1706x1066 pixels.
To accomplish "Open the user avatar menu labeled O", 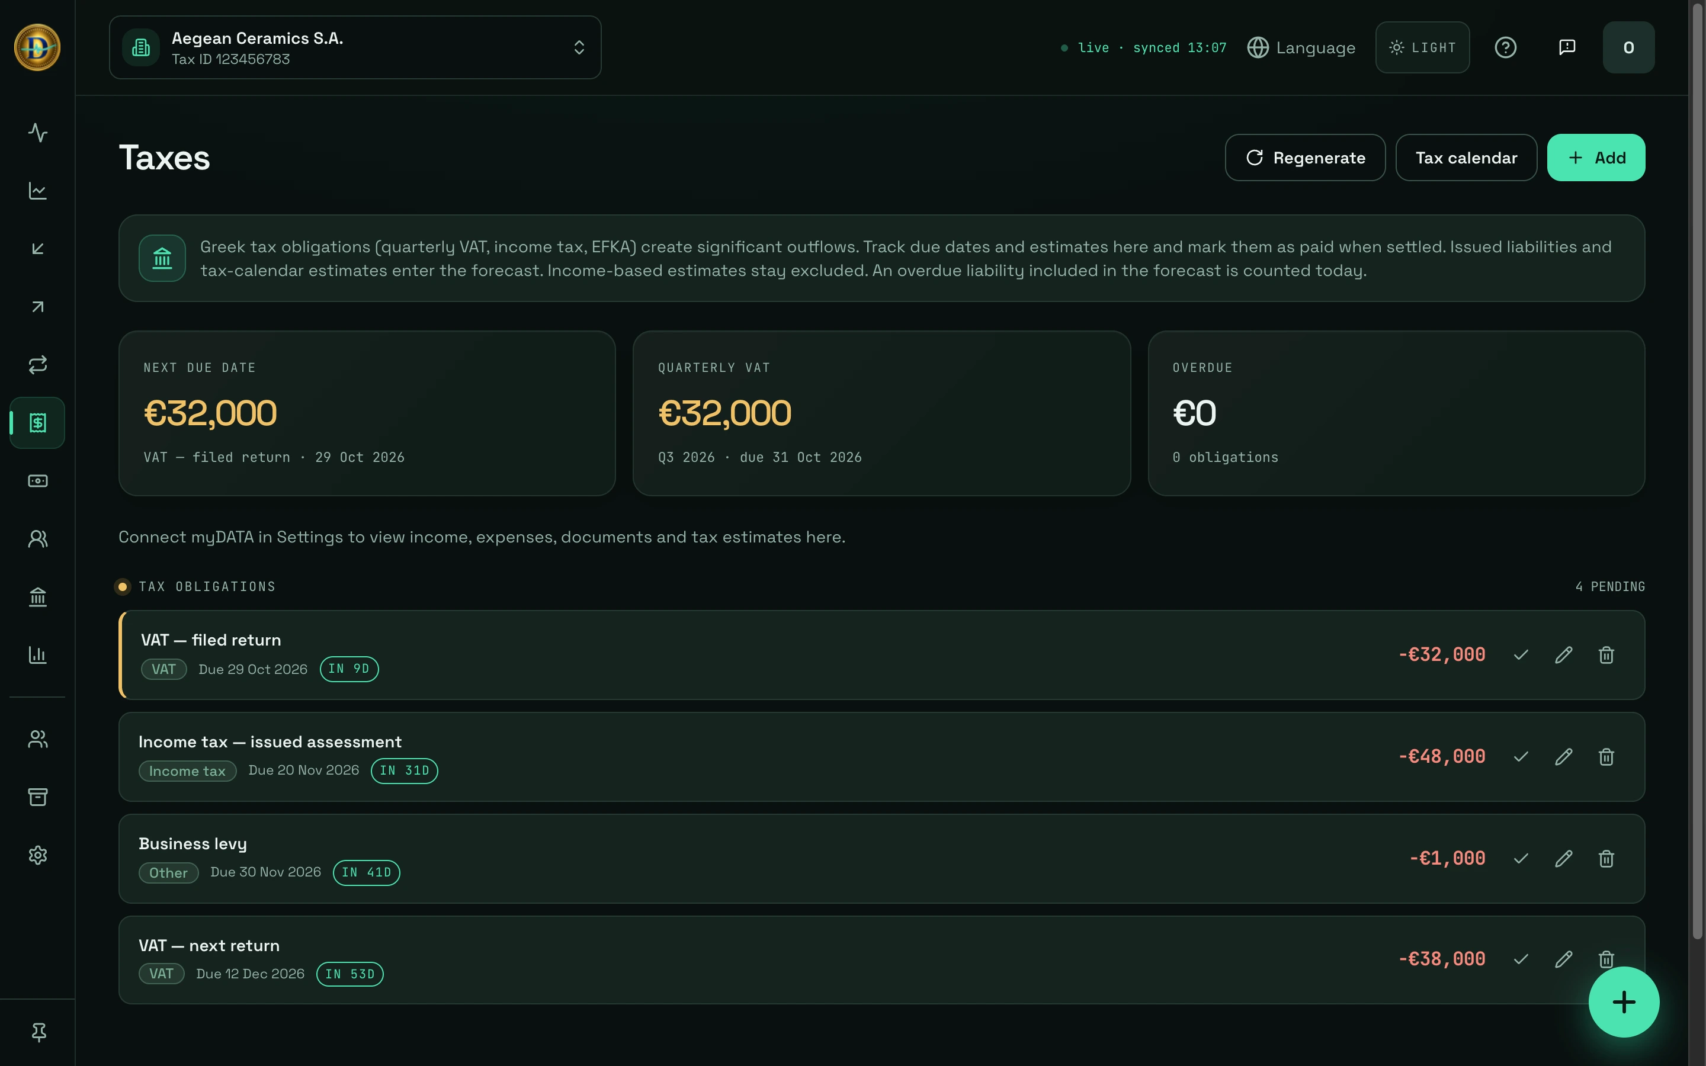I will click(x=1628, y=47).
